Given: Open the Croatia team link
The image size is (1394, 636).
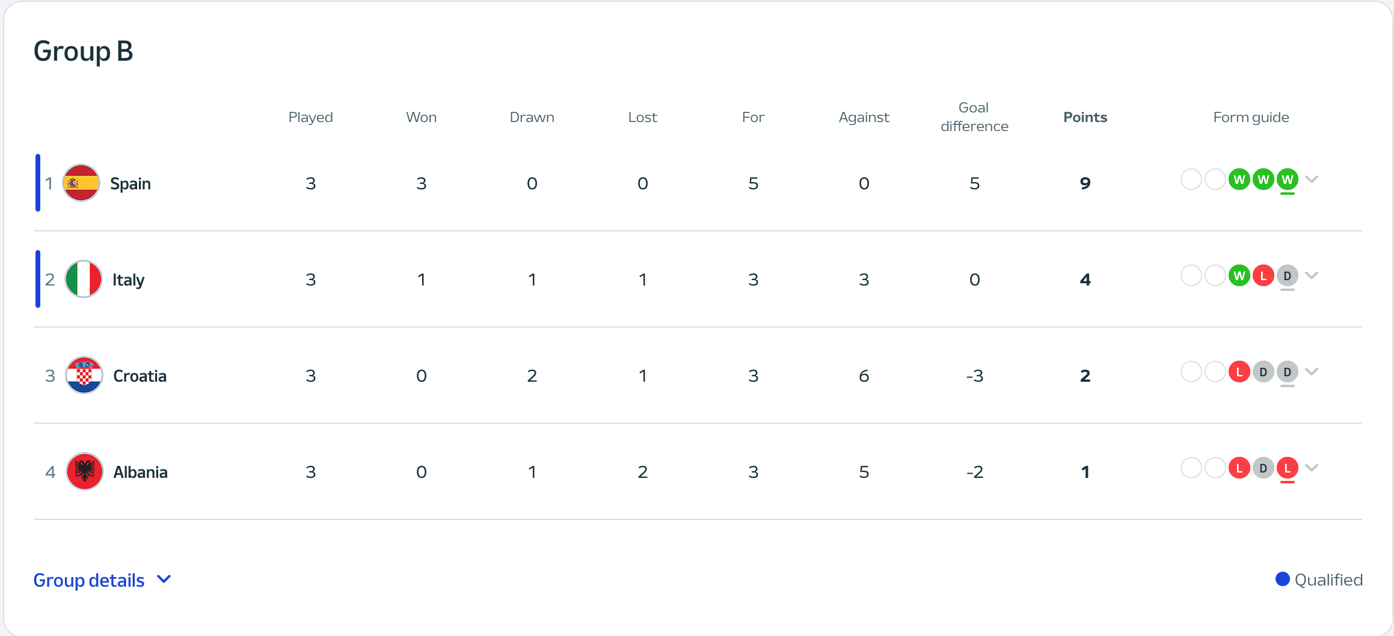Looking at the screenshot, I should (x=140, y=376).
